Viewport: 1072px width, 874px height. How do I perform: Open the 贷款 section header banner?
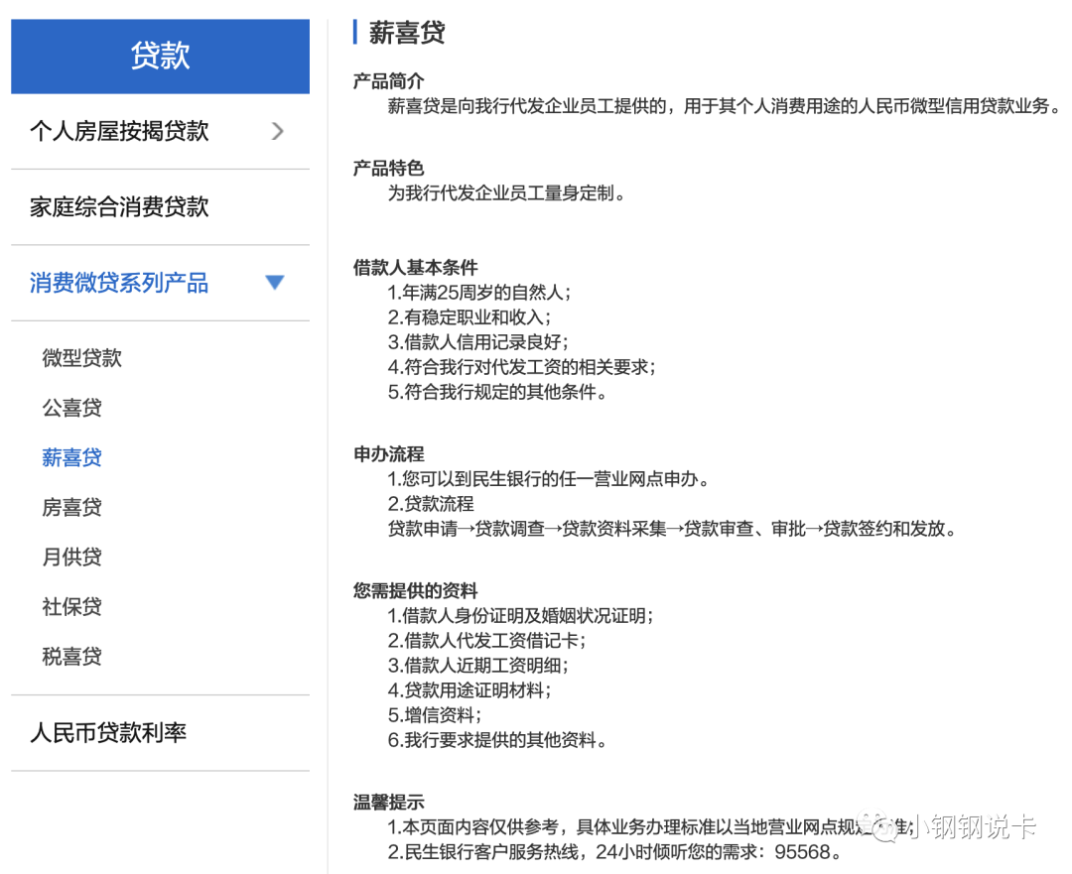159,57
